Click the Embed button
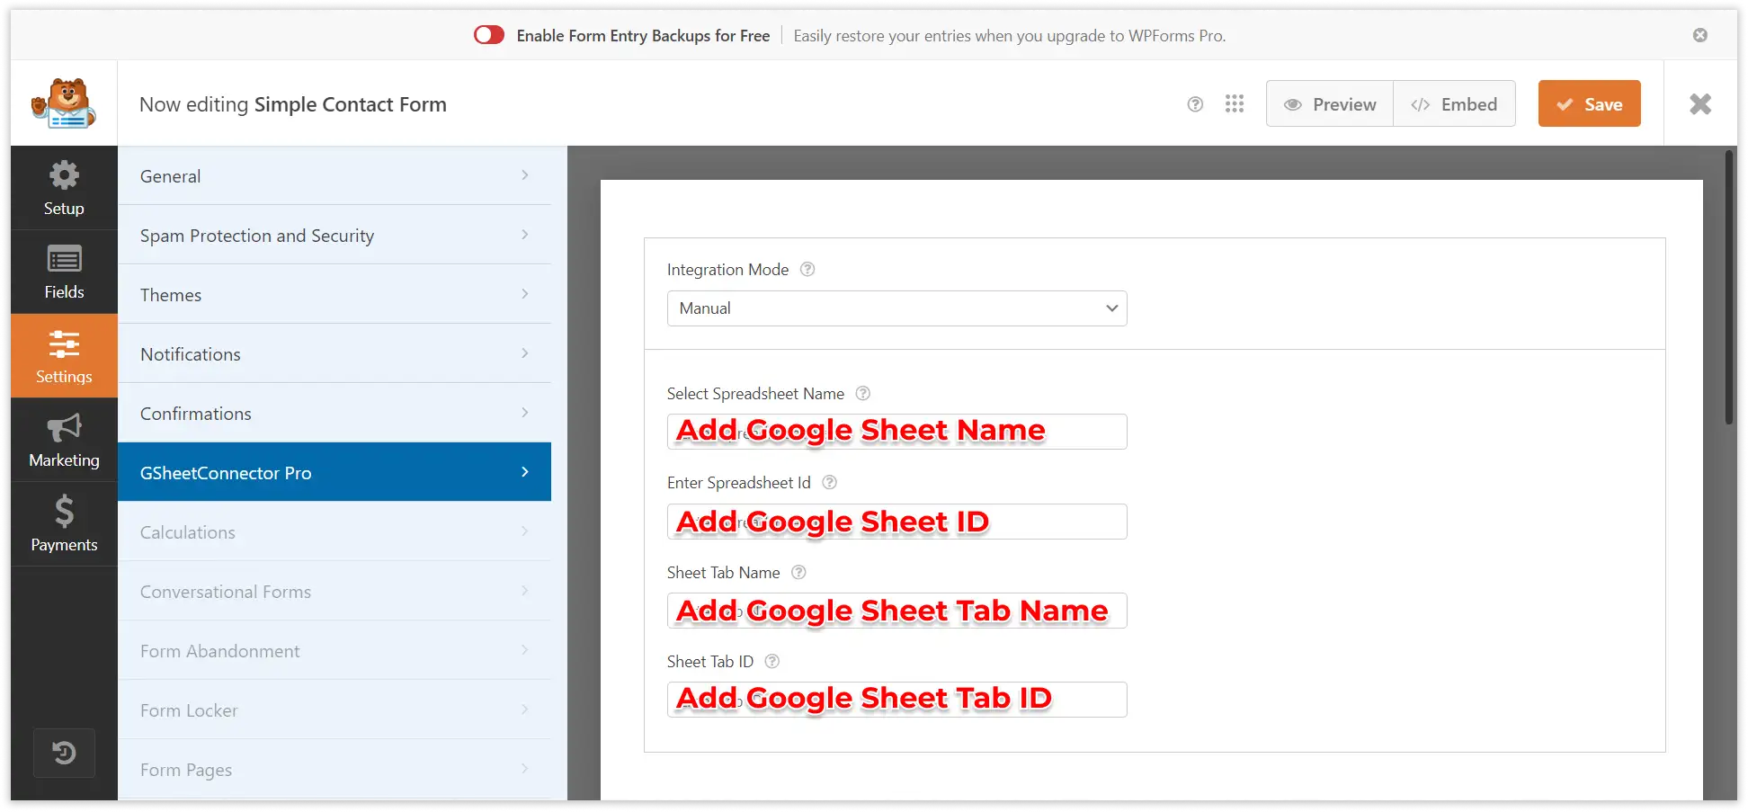Viewport: 1748px width, 812px height. pyautogui.click(x=1455, y=103)
